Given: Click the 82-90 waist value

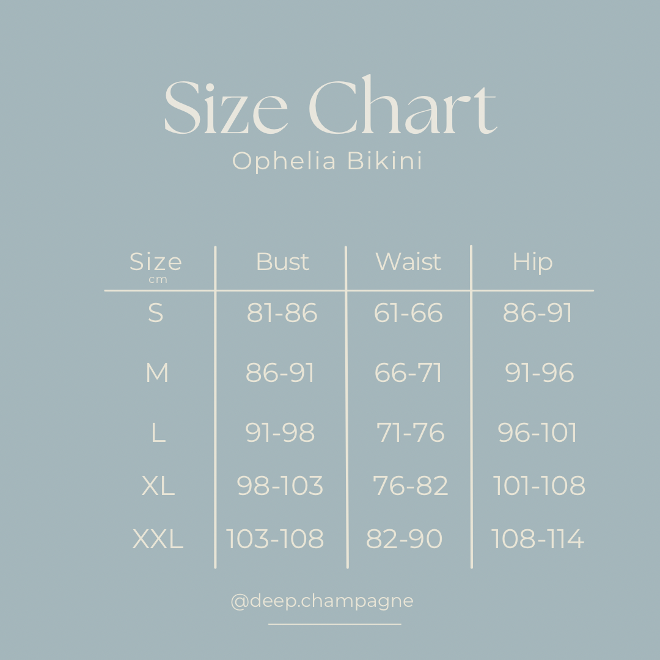Looking at the screenshot, I should [x=404, y=539].
